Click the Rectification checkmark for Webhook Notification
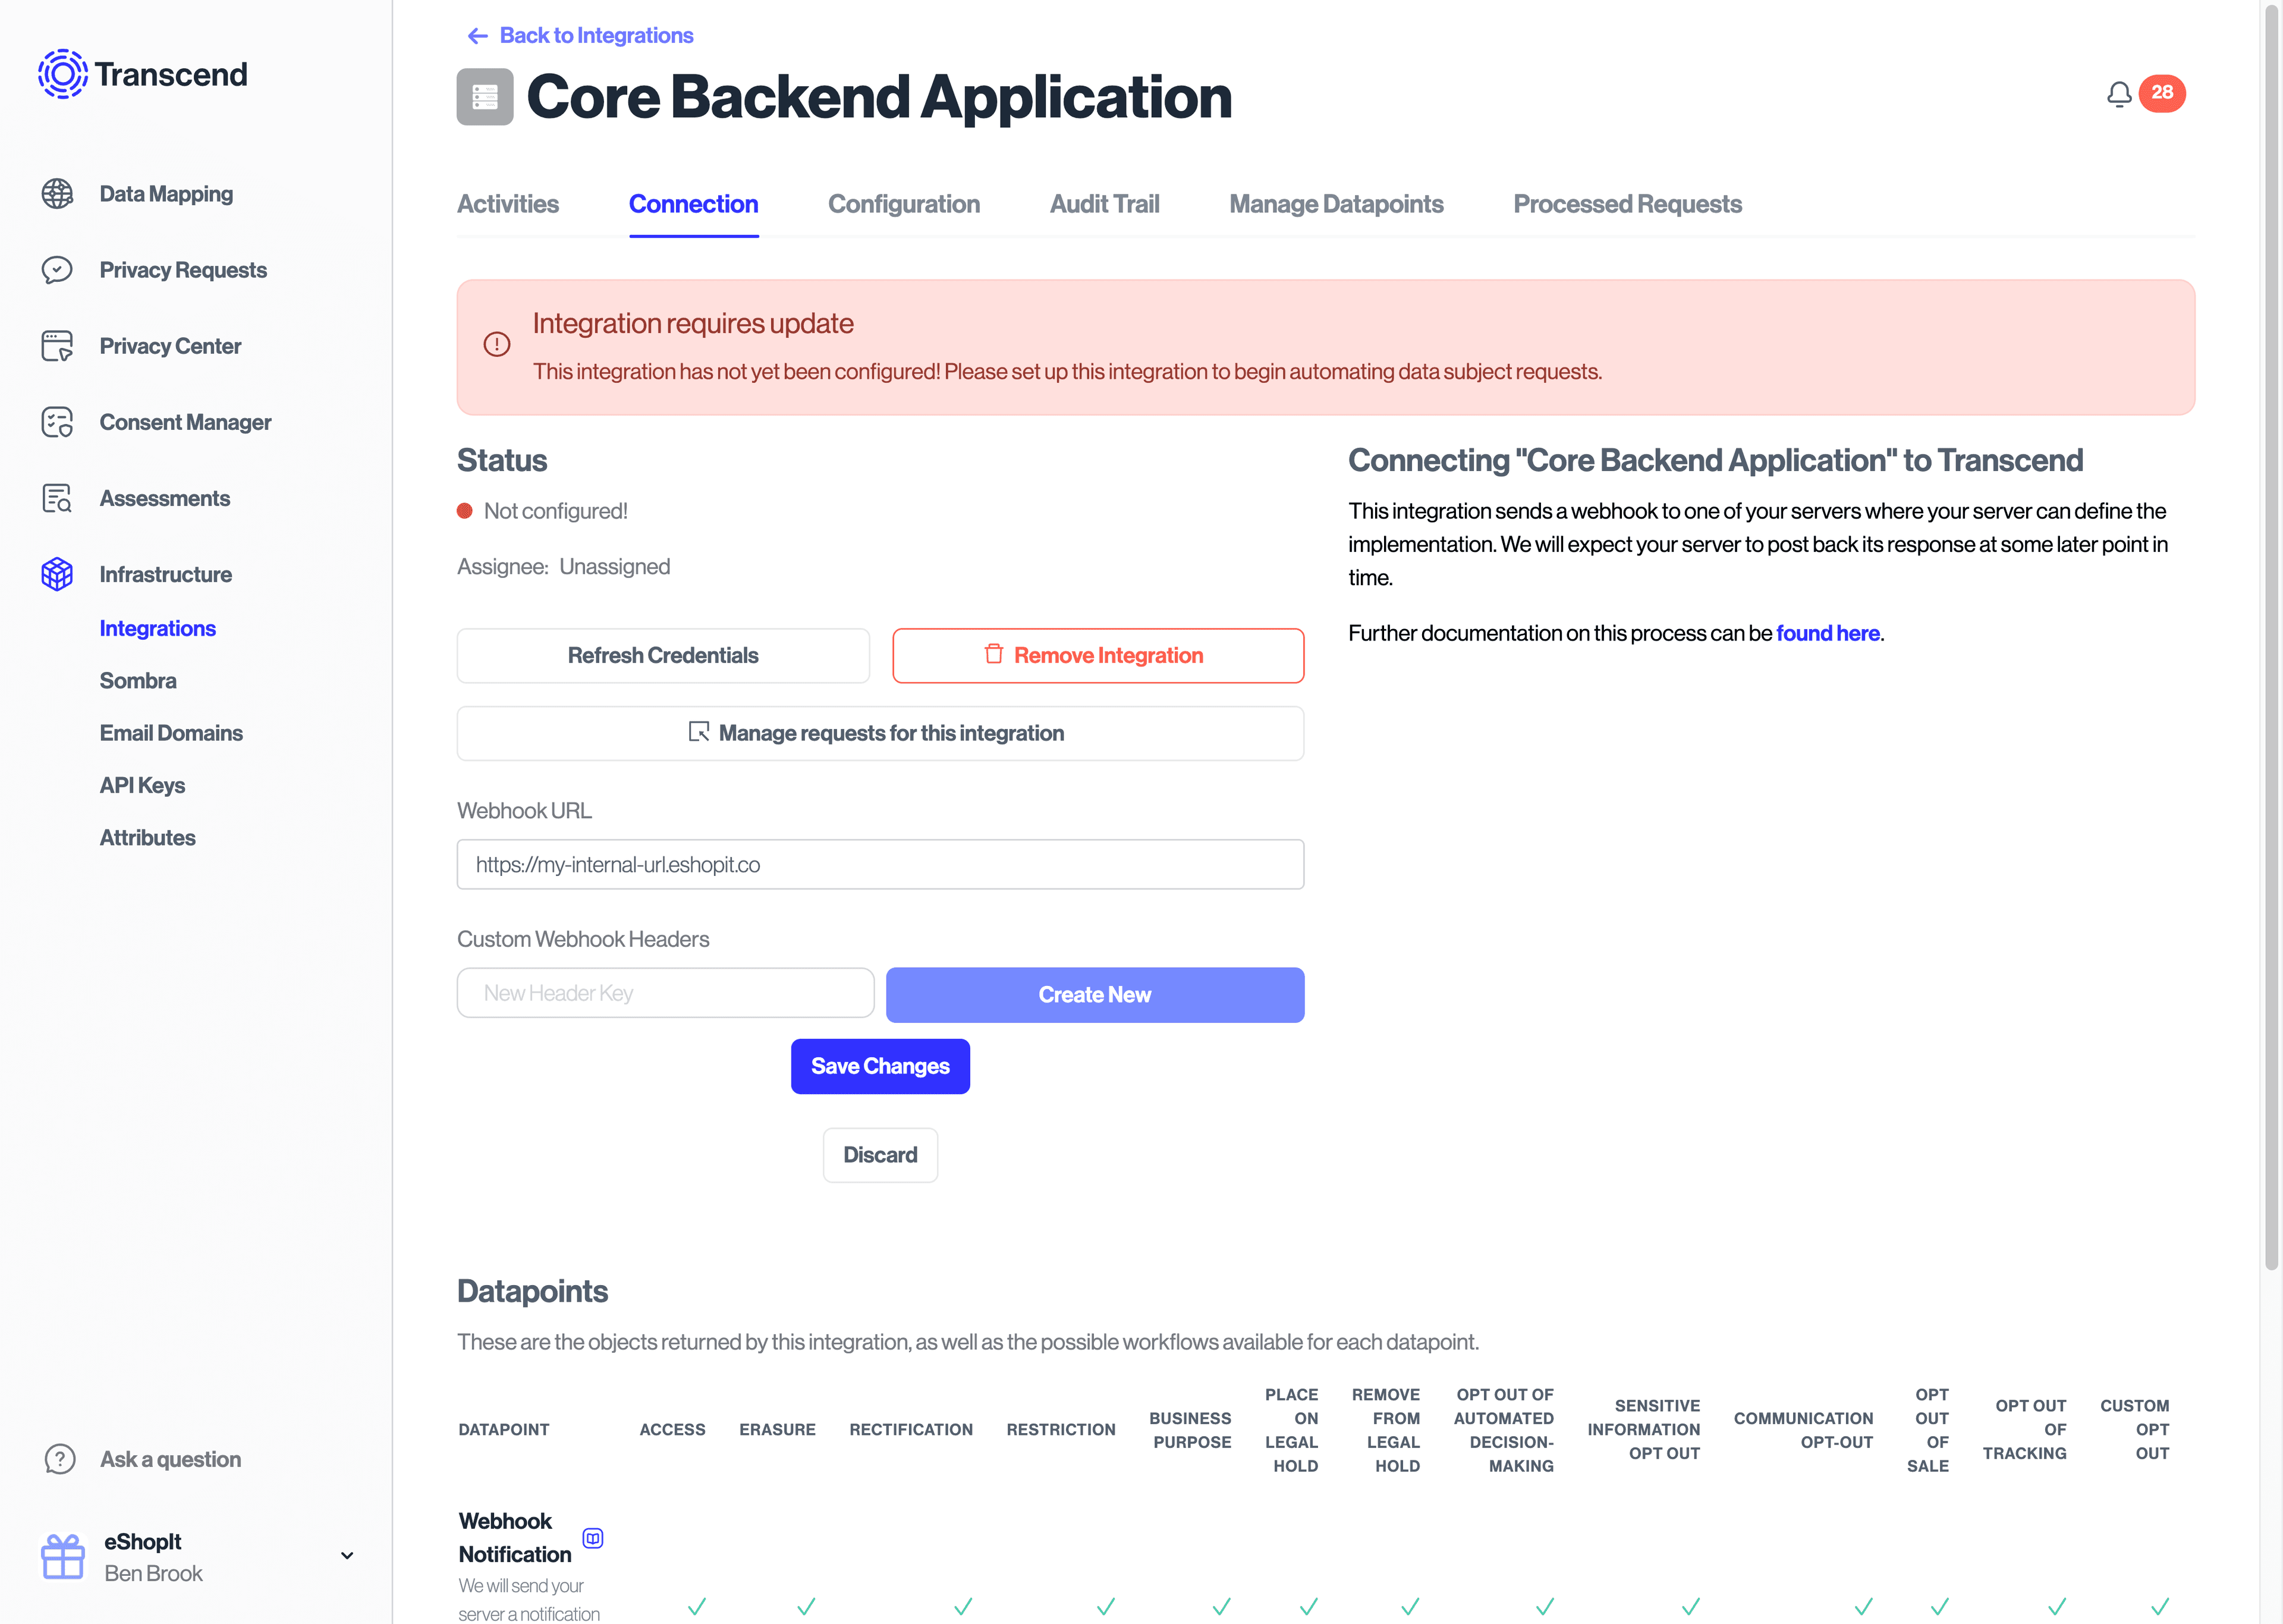Screen dimensions: 2283x1624 pyautogui.click(x=963, y=1606)
